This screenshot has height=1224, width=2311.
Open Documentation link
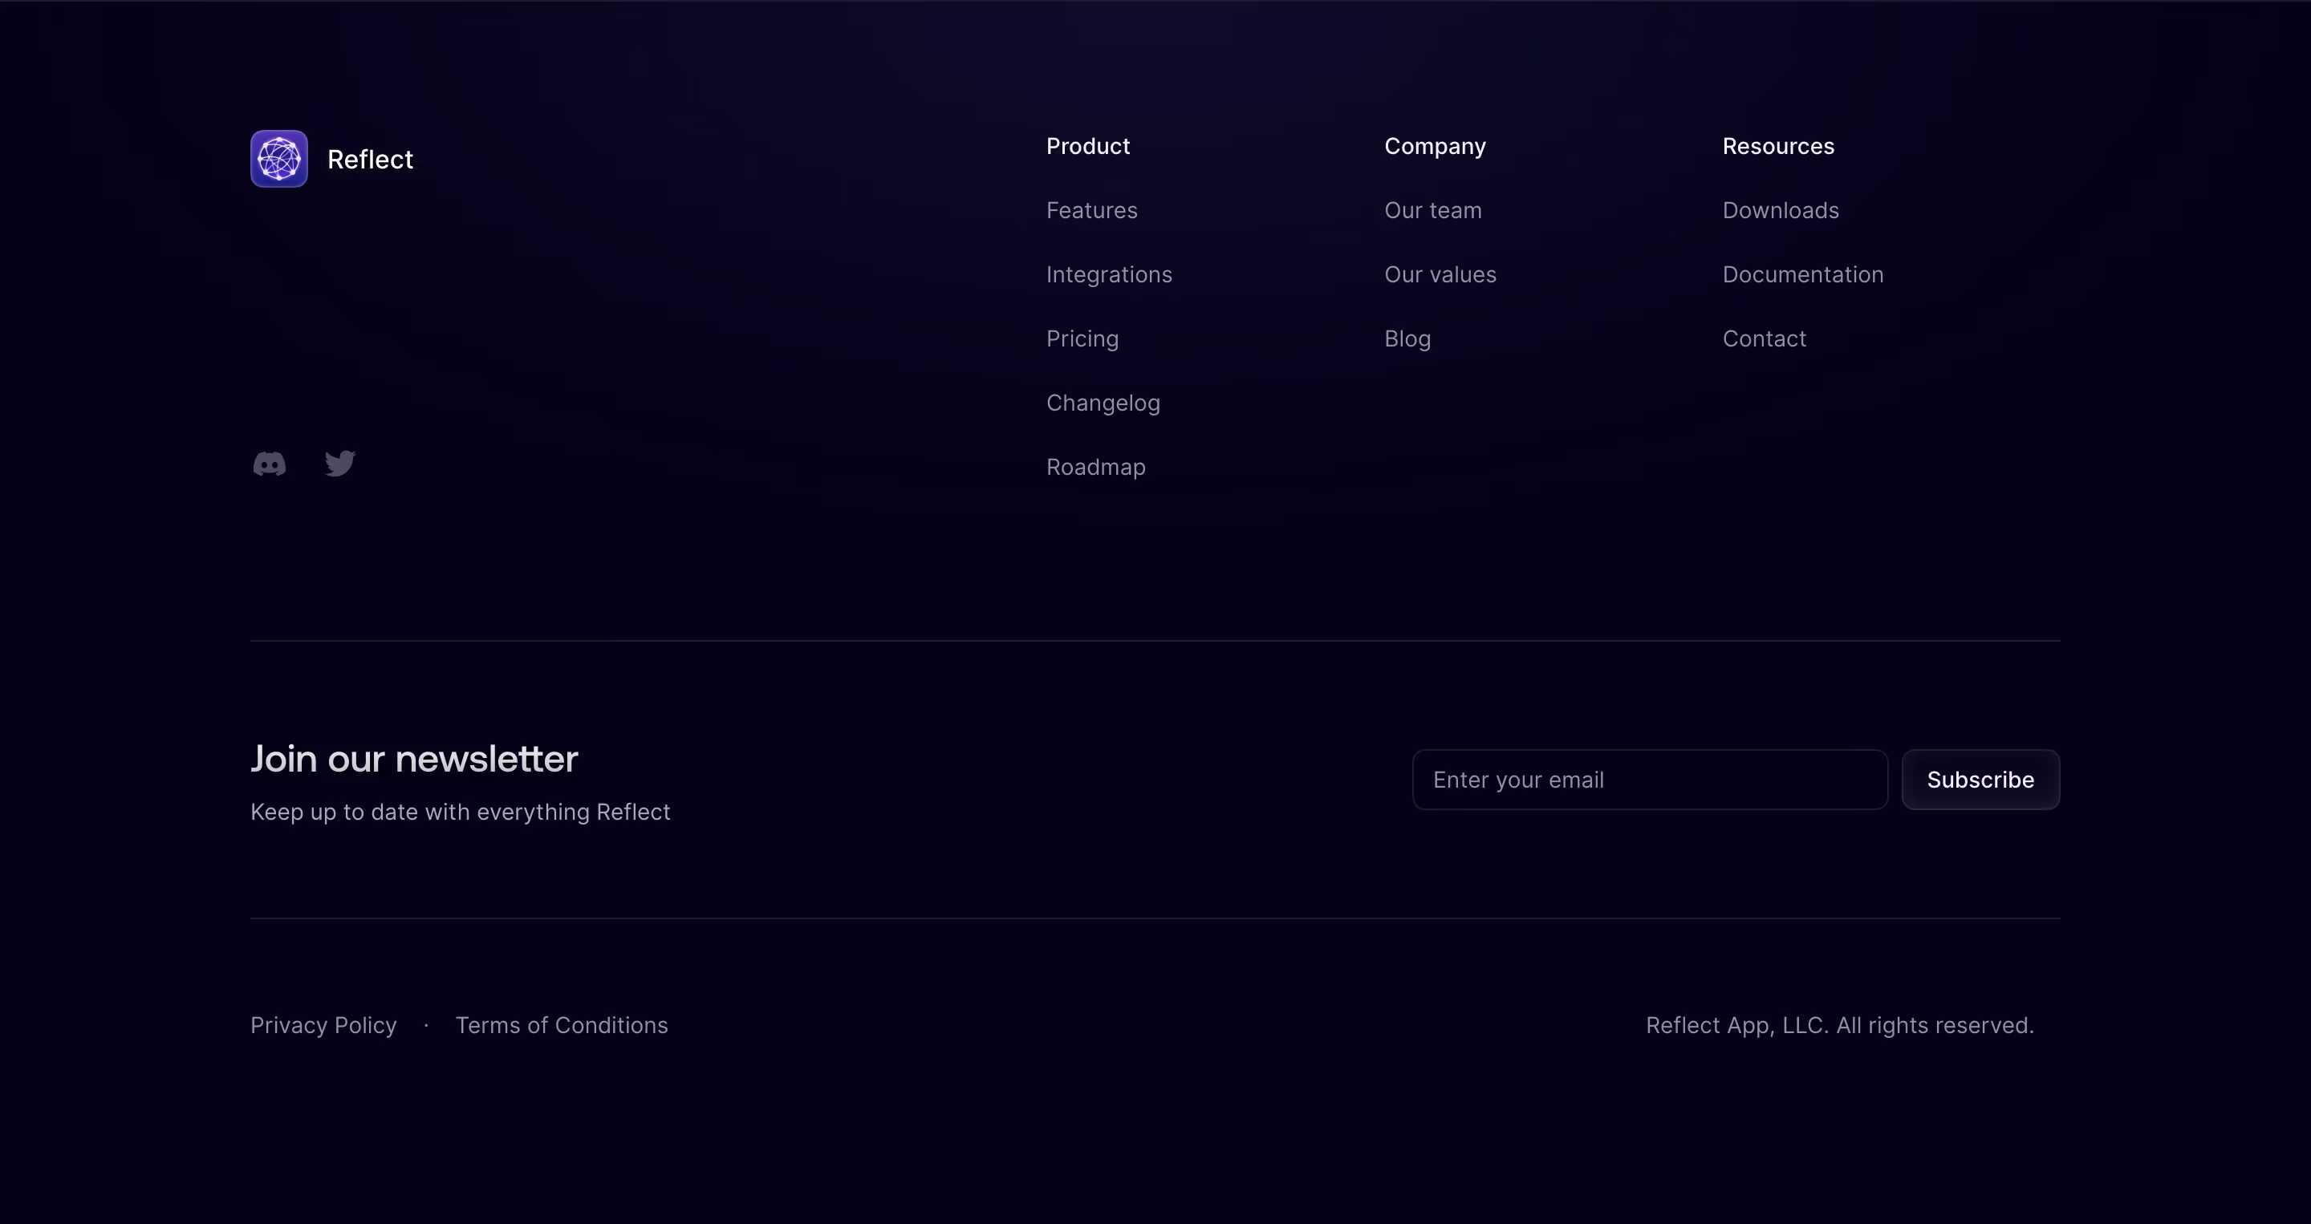click(1802, 274)
